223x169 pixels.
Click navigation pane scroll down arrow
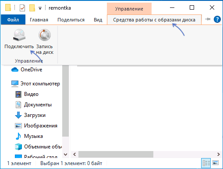[66, 155]
